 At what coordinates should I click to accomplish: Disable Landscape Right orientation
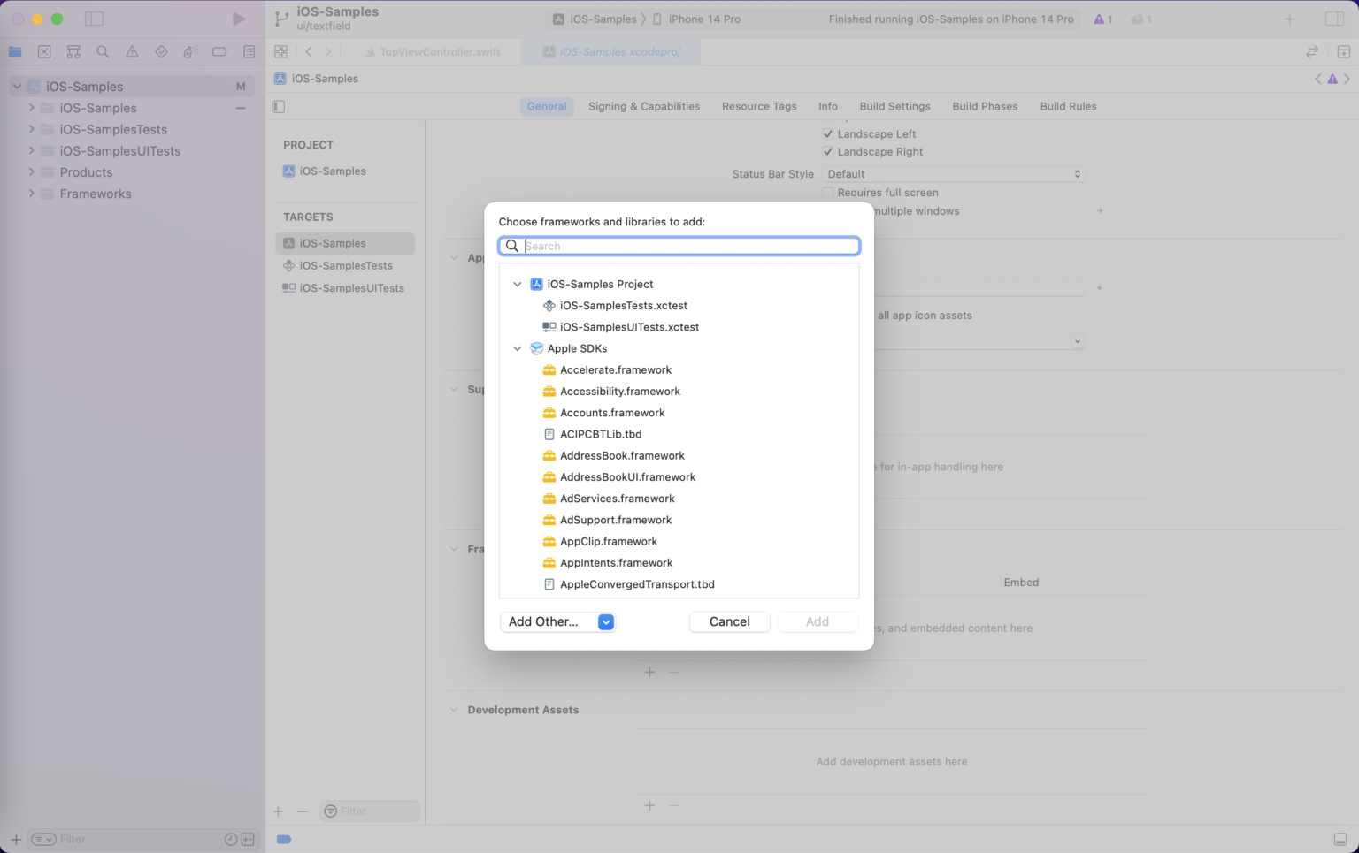click(x=828, y=151)
